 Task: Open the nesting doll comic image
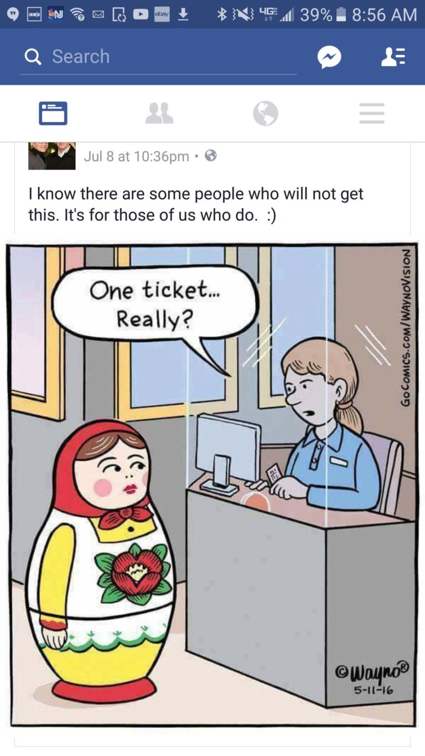pos(212,484)
